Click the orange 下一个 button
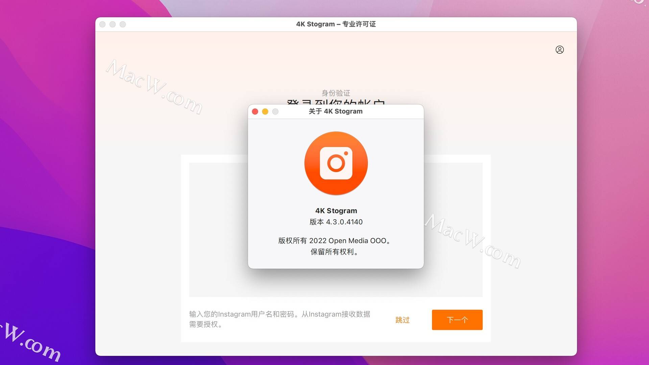Viewport: 649px width, 365px height. coord(457,320)
